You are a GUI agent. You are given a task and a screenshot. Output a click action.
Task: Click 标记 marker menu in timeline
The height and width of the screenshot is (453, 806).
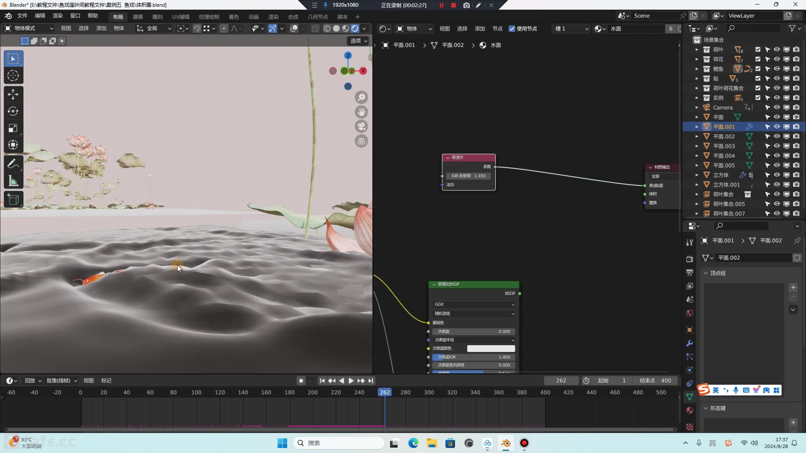click(x=106, y=381)
